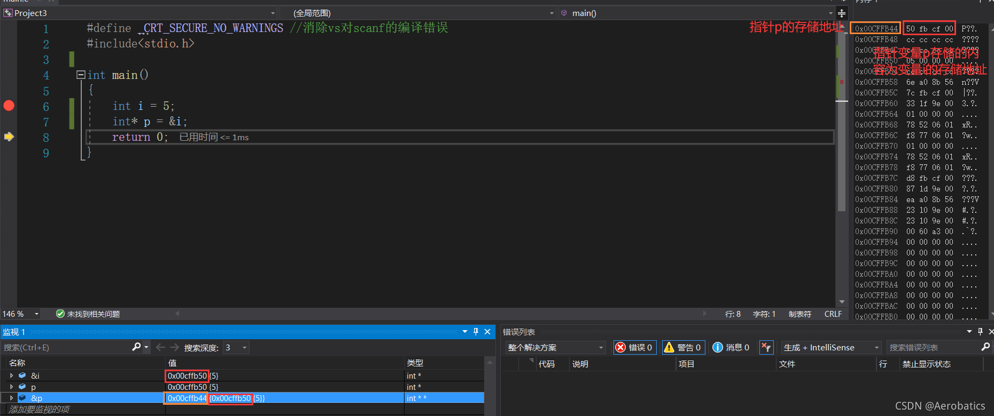994x416 pixels.
Task: Click memory address 0x00CFFB90 row
Action: click(916, 231)
